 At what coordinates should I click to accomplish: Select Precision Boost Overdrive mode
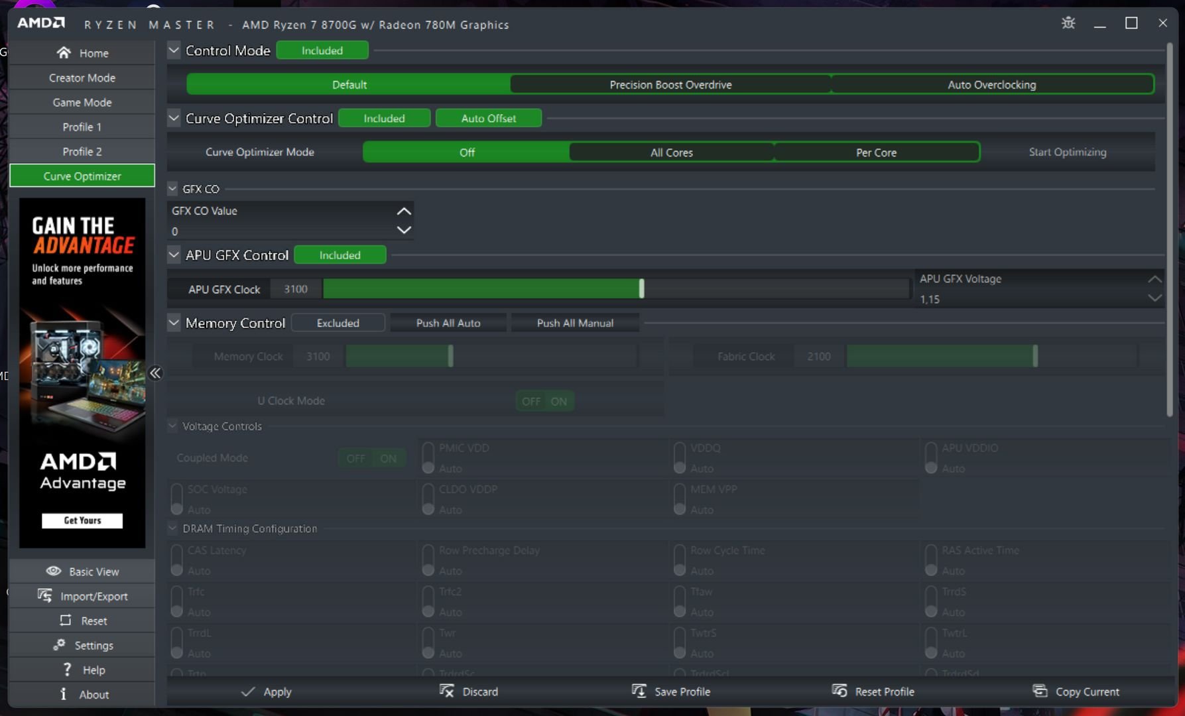tap(670, 85)
